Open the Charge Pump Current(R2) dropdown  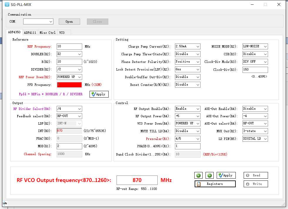pyautogui.click(x=188, y=46)
